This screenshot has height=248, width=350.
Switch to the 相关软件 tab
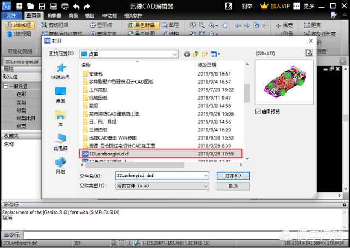point(133,15)
